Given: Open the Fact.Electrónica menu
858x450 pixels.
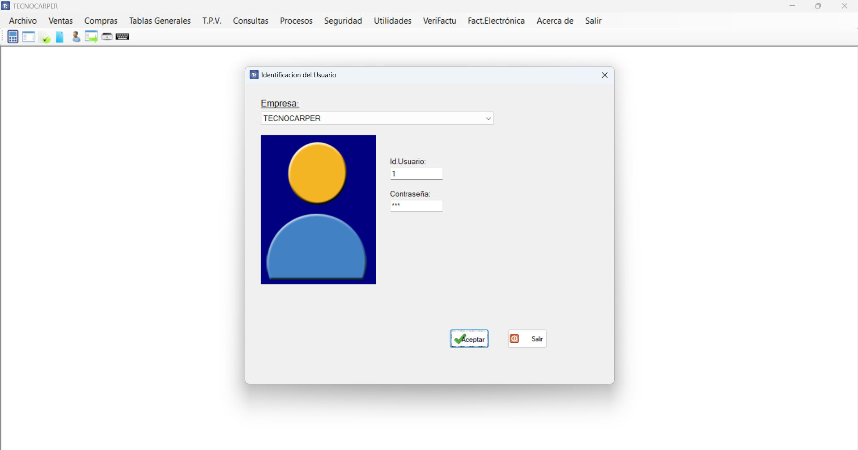Looking at the screenshot, I should point(496,21).
